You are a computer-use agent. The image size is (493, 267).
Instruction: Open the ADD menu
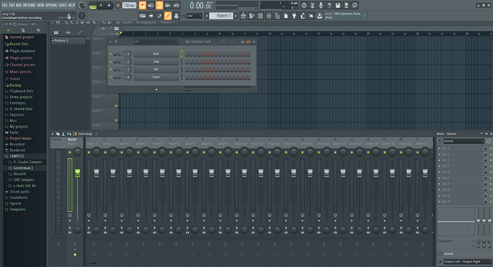tap(19, 5)
